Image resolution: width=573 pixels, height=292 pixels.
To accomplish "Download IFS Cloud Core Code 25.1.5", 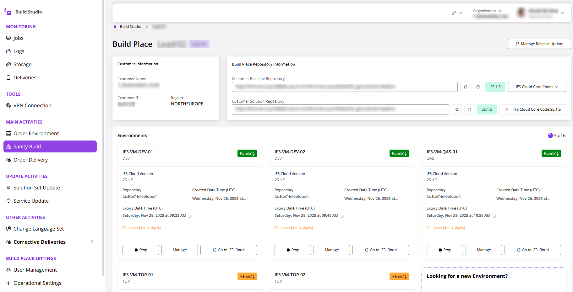I will click(x=533, y=109).
